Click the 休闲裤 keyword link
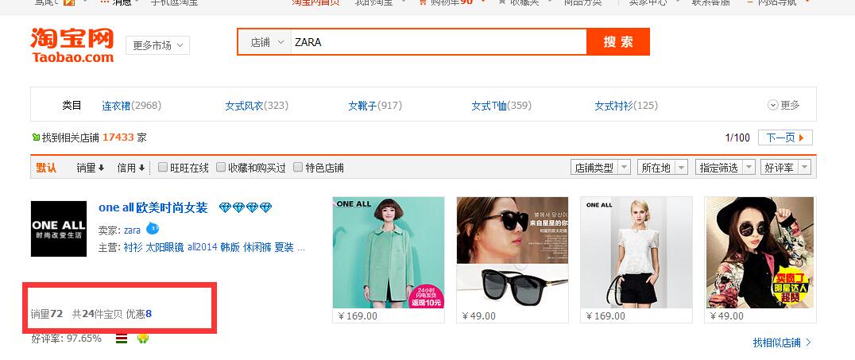855x360 pixels. [x=257, y=248]
